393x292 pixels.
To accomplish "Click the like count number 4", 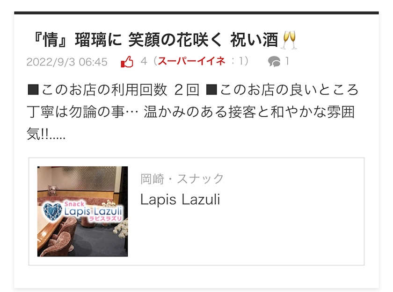I will pyautogui.click(x=144, y=61).
